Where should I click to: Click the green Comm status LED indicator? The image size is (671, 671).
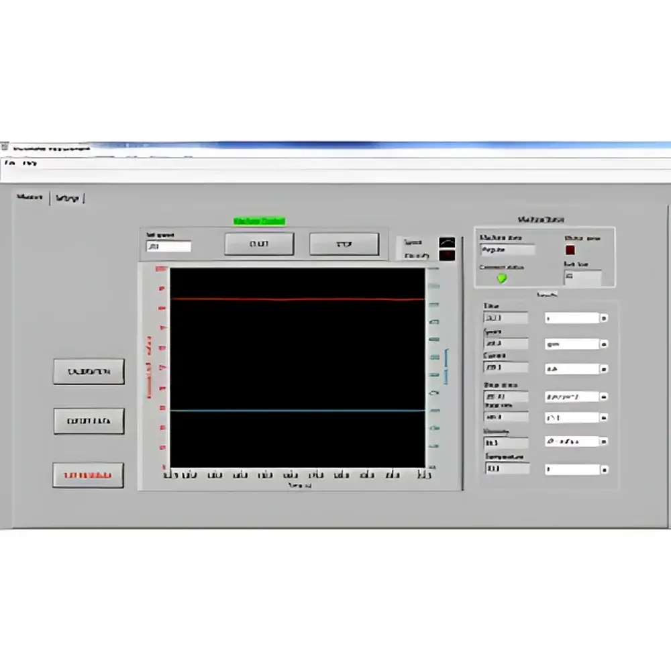[501, 277]
